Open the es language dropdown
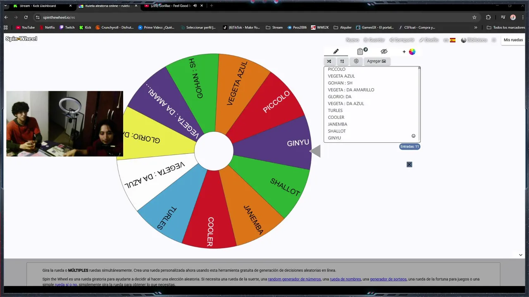Screen dimensions: 529x297 (x=449, y=40)
